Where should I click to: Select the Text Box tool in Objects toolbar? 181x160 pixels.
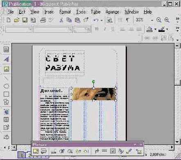[6, 50]
